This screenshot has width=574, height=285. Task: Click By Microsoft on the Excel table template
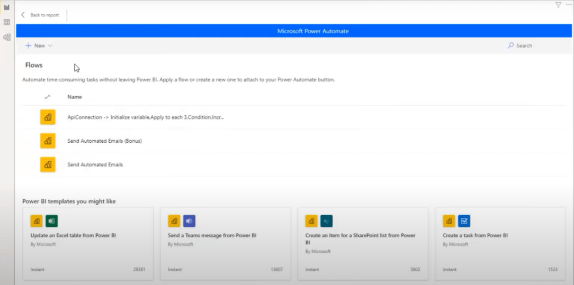(x=43, y=244)
